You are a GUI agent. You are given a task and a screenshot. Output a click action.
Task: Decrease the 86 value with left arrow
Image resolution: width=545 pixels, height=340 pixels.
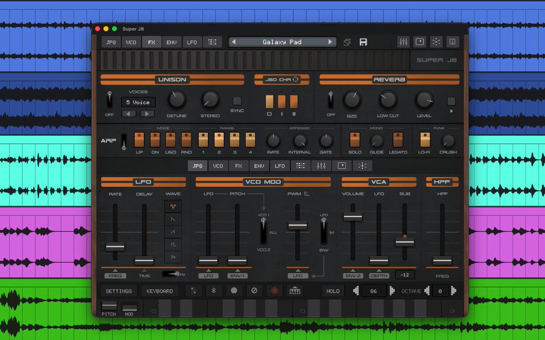356,291
